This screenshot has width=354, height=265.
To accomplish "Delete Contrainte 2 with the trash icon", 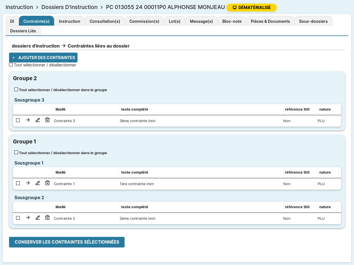I will coord(47,218).
